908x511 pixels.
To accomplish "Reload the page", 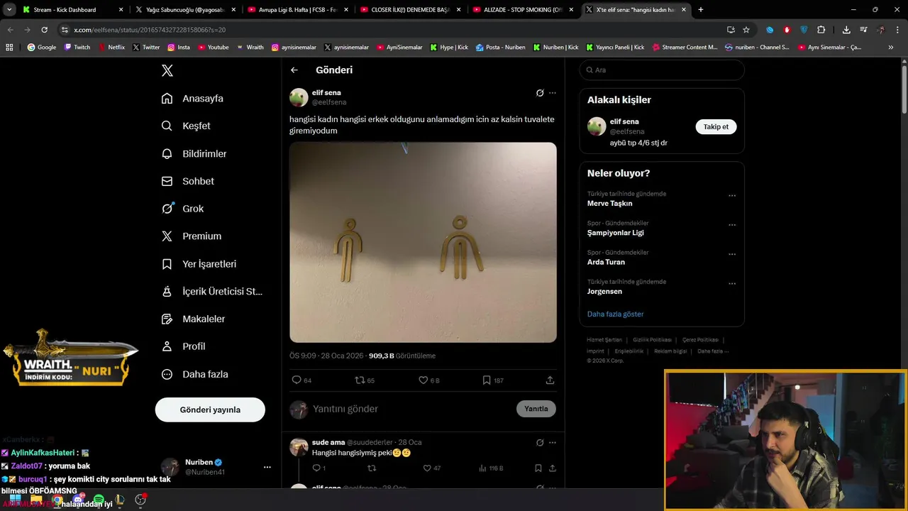I will [x=44, y=30].
